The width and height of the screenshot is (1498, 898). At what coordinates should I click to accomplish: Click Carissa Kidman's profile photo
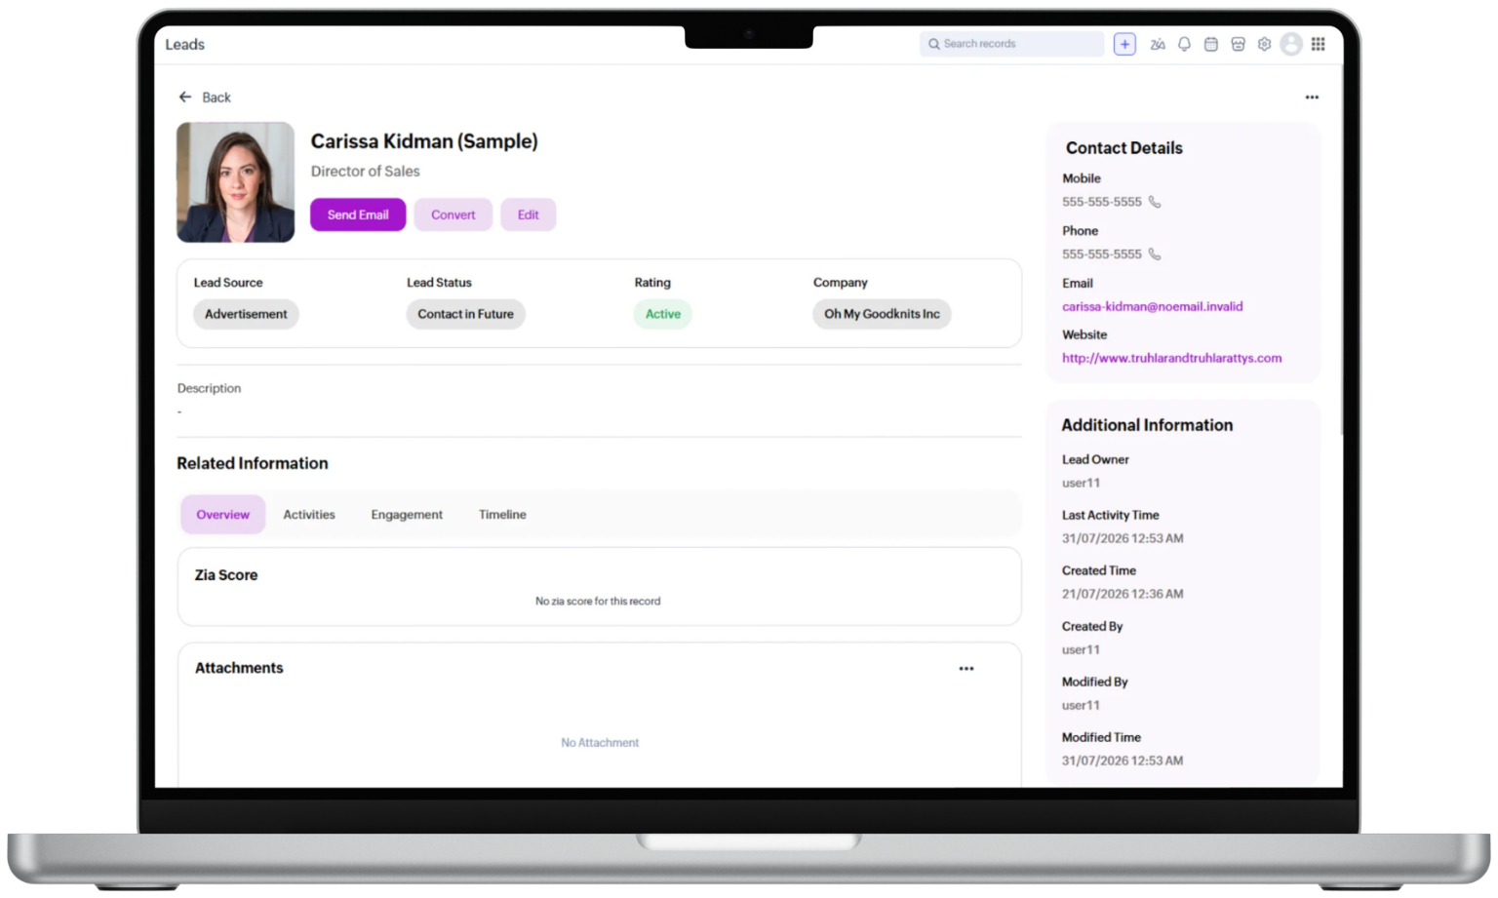click(x=235, y=182)
